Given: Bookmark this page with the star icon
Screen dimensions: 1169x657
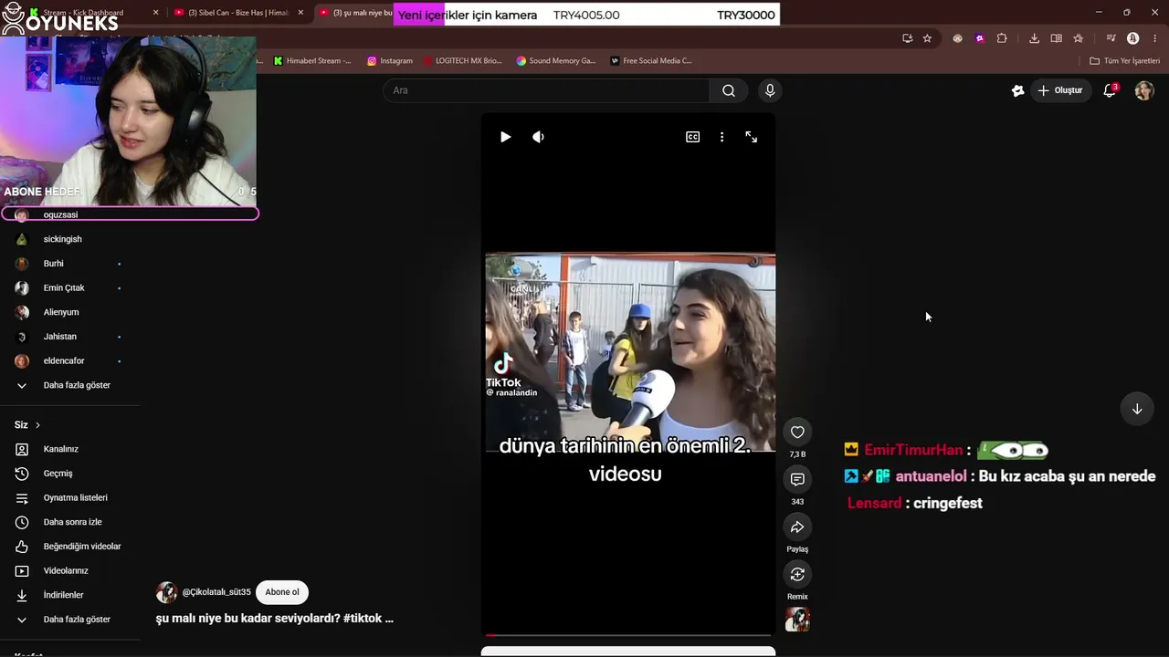Looking at the screenshot, I should (x=927, y=38).
